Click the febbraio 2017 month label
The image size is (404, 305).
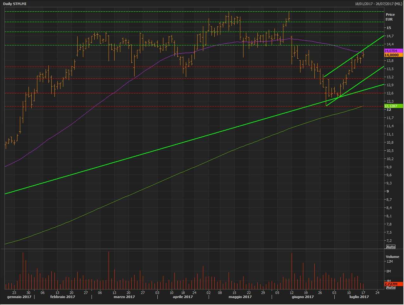tap(62, 297)
